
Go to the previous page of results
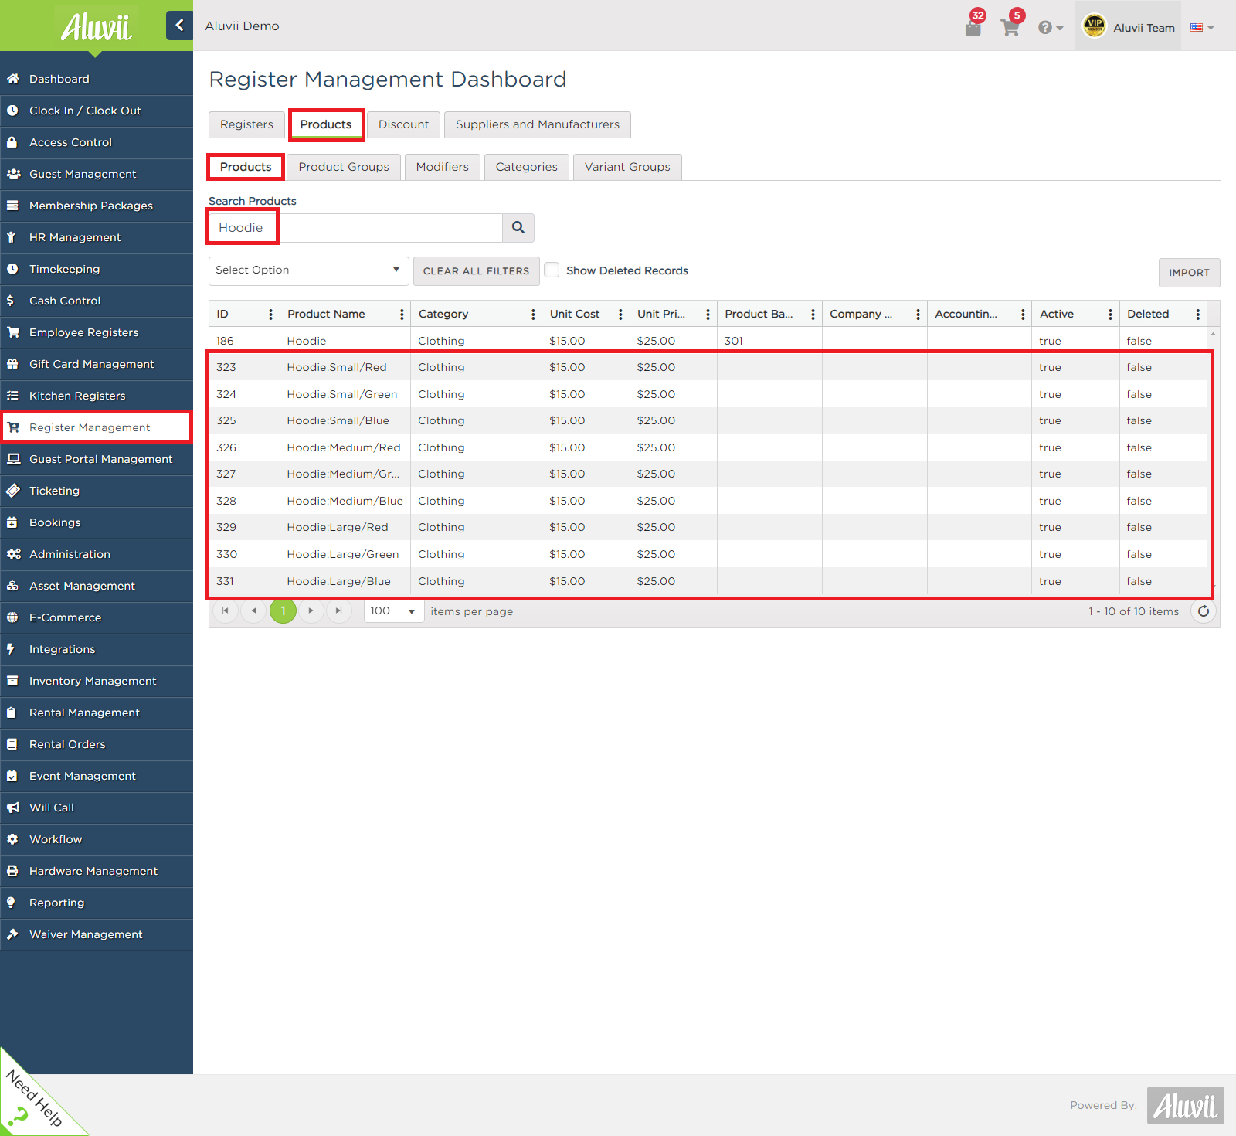253,611
